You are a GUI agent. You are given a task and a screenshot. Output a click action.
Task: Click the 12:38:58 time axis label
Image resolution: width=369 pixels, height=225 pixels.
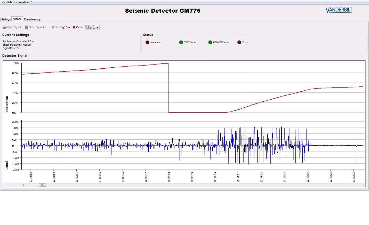(169, 177)
